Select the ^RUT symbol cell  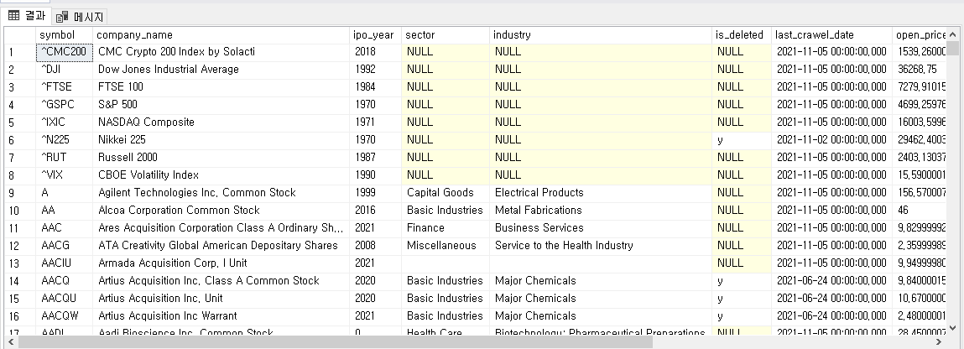coord(64,158)
